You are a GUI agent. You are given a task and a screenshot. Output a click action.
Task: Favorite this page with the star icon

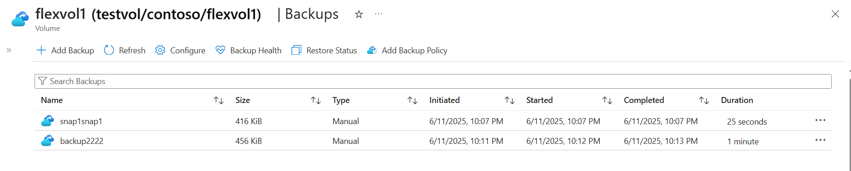click(x=359, y=14)
